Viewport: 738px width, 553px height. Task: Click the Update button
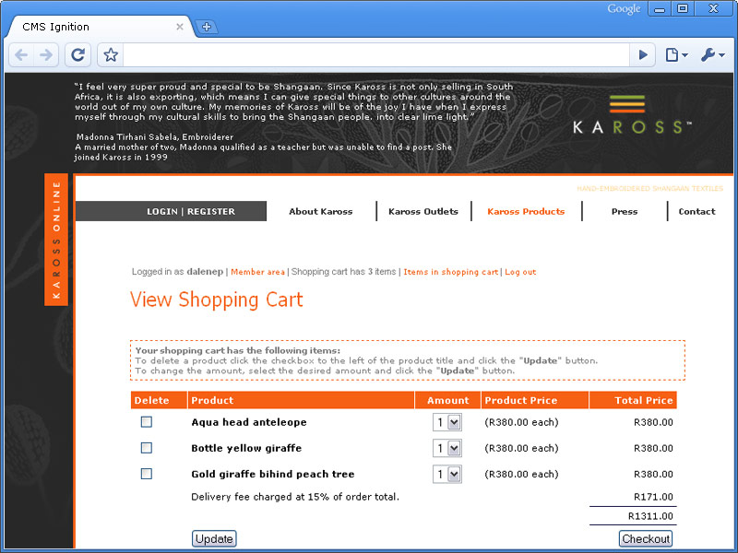click(x=214, y=538)
